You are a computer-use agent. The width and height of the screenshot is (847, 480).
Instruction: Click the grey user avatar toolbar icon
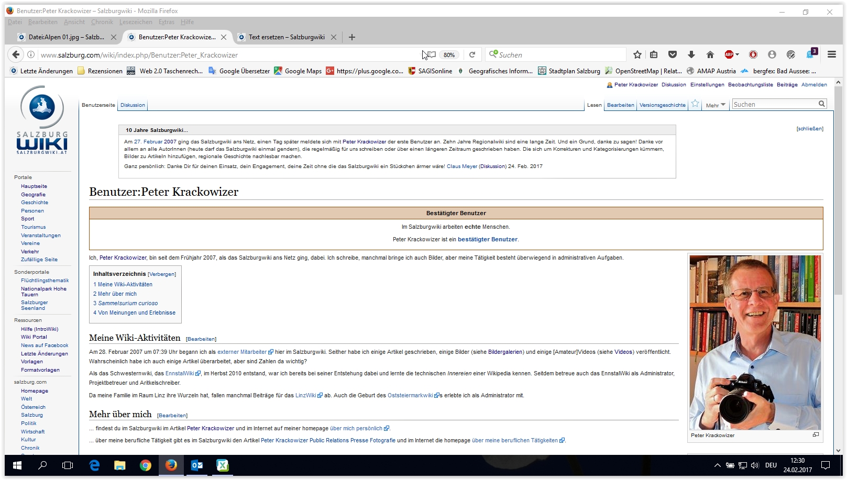772,55
